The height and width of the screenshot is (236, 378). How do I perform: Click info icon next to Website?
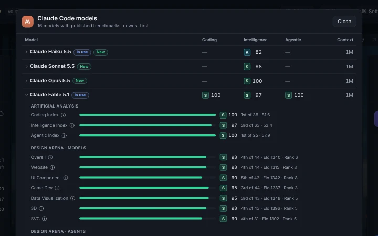pyautogui.click(x=52, y=167)
